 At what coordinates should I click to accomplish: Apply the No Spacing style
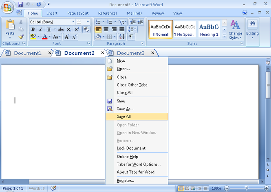tap(185, 30)
